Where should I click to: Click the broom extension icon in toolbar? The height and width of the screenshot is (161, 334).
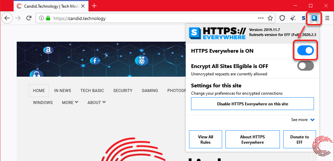293,18
